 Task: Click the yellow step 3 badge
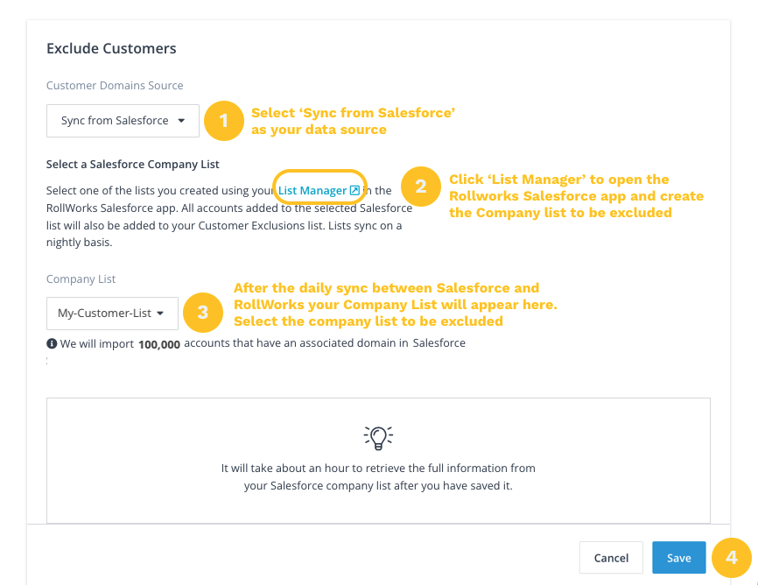click(202, 313)
